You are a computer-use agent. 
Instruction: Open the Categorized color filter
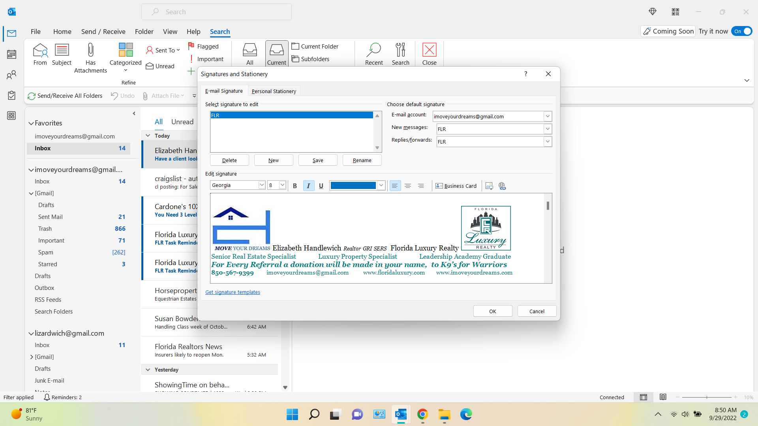pos(126,57)
